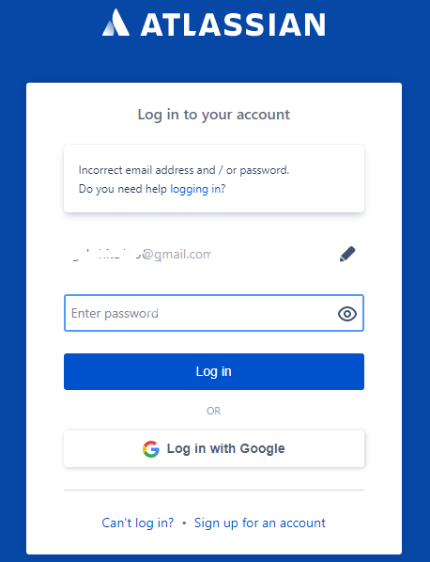Click the Atlassian triangle logo icon
This screenshot has height=562, width=430.
116,23
